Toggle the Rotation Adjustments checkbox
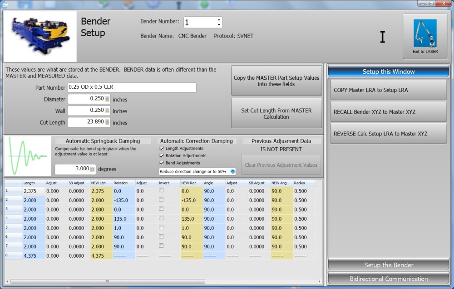454x289 pixels. (x=162, y=156)
